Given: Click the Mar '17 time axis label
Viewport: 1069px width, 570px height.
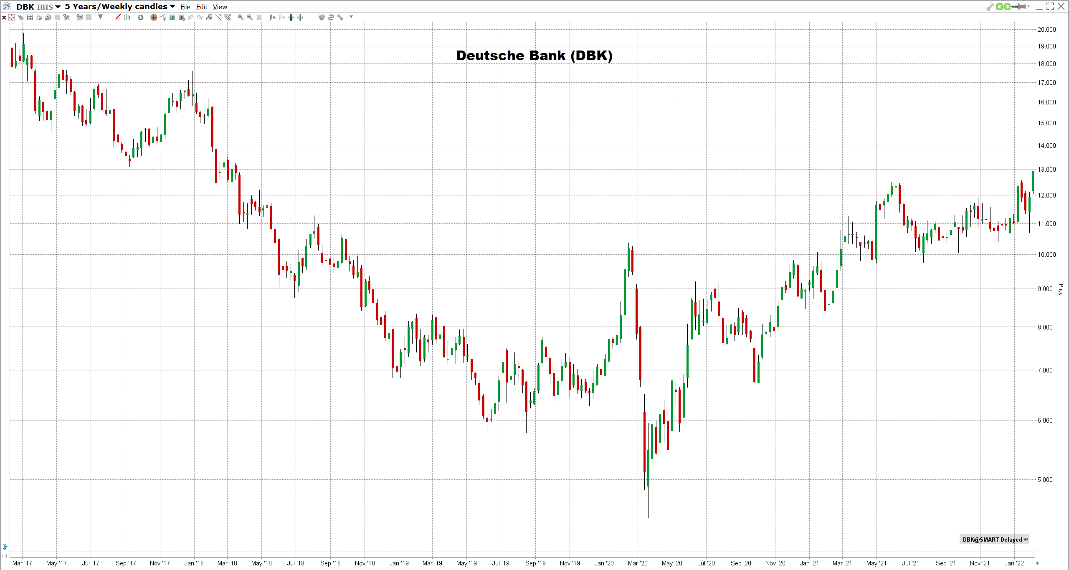Looking at the screenshot, I should (22, 563).
